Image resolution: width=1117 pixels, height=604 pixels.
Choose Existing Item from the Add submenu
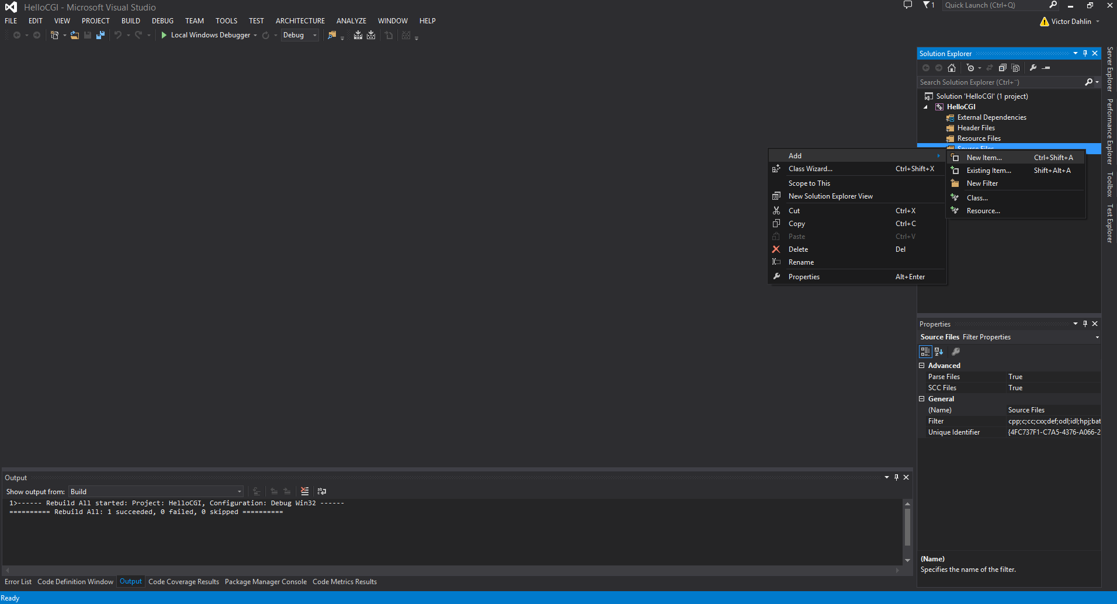[x=1015, y=171]
